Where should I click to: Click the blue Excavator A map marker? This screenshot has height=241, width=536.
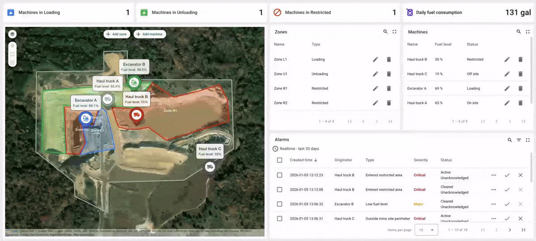click(85, 118)
